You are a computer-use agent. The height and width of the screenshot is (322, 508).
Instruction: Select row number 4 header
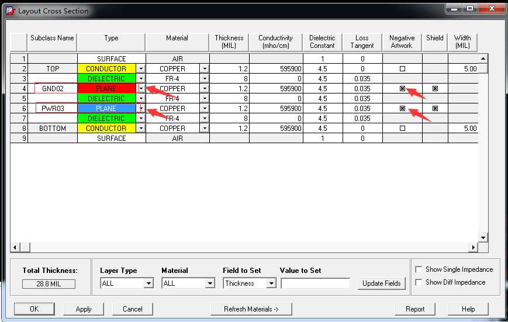[19, 88]
